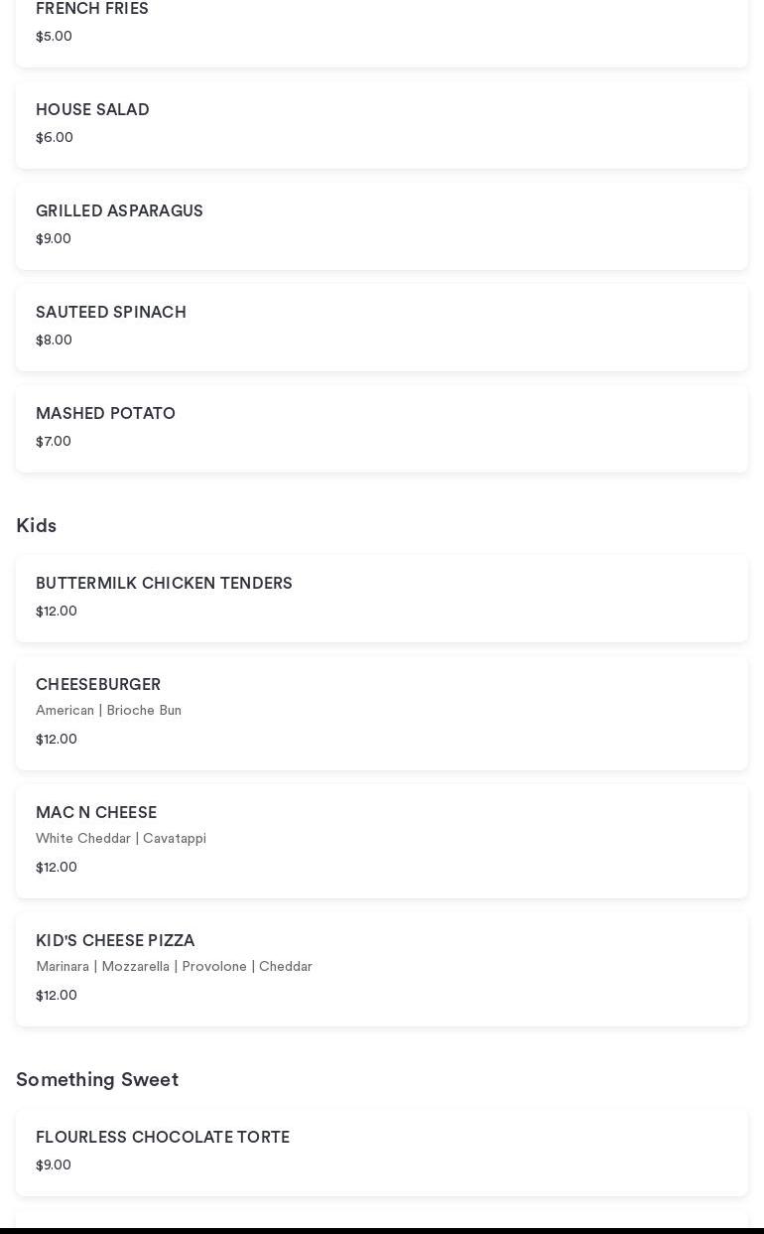Viewport: 764px width, 1234px height.
Task: Open the Flourless Chocolate Torte dessert
Action: pos(382,1153)
